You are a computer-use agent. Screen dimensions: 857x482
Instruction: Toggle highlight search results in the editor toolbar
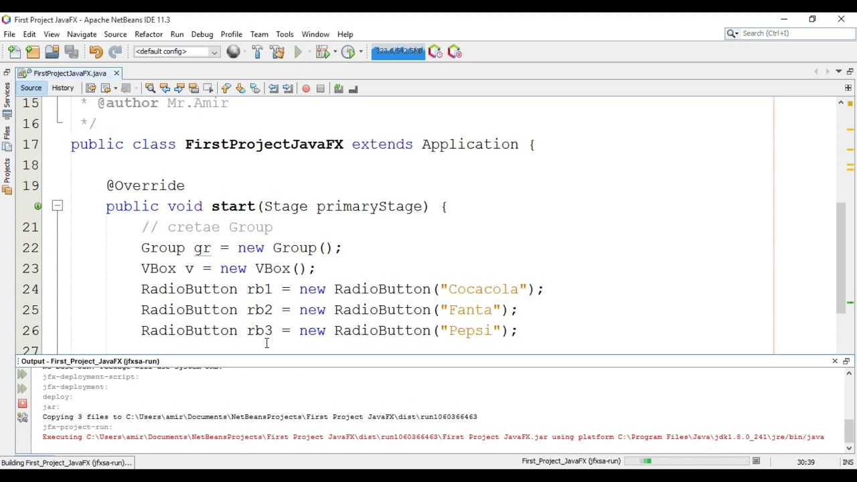click(194, 88)
